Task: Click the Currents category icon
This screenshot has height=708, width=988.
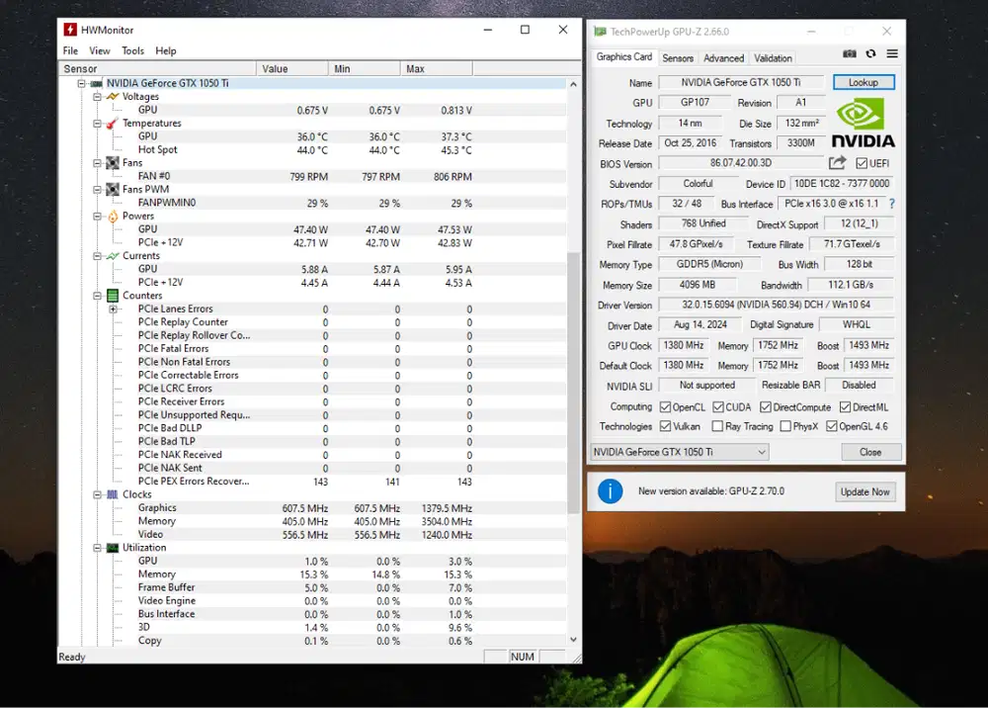Action: (x=113, y=255)
